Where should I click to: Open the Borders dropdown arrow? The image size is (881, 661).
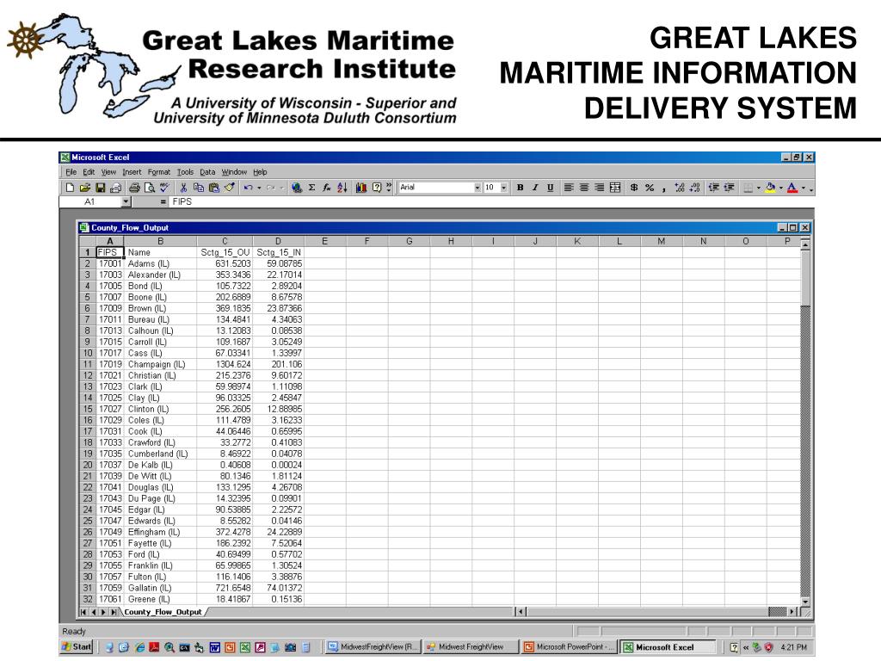(759, 188)
